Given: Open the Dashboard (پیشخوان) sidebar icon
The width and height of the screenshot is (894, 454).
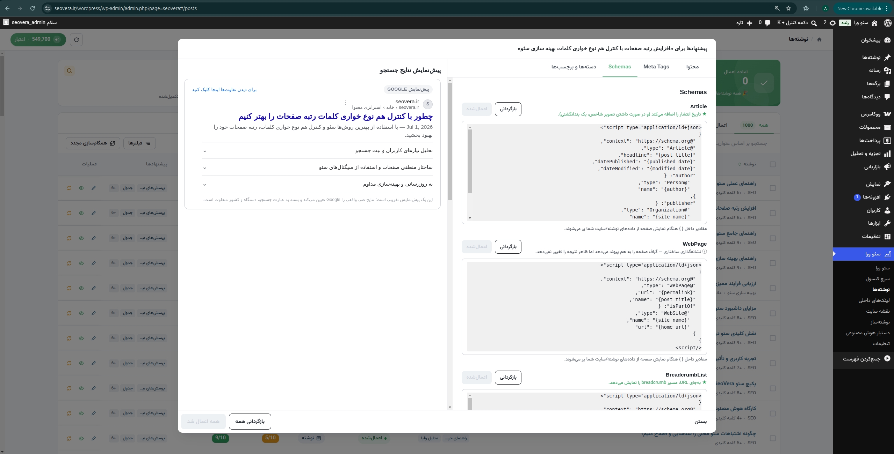Looking at the screenshot, I should [x=887, y=40].
